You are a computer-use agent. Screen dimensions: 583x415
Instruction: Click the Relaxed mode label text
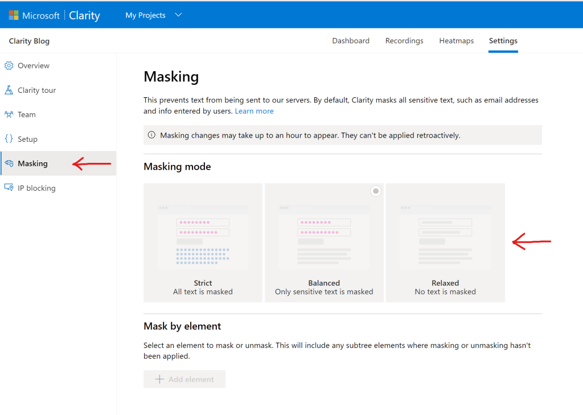coord(445,282)
